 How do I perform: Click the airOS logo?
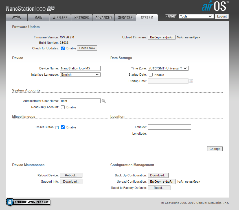click(x=215, y=6)
